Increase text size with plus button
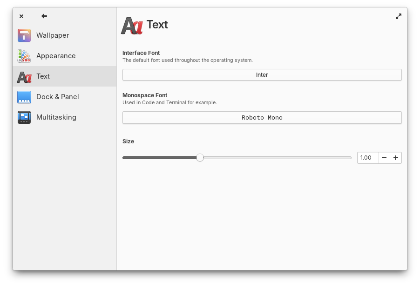Image resolution: width=420 pixels, height=289 pixels. (x=396, y=158)
